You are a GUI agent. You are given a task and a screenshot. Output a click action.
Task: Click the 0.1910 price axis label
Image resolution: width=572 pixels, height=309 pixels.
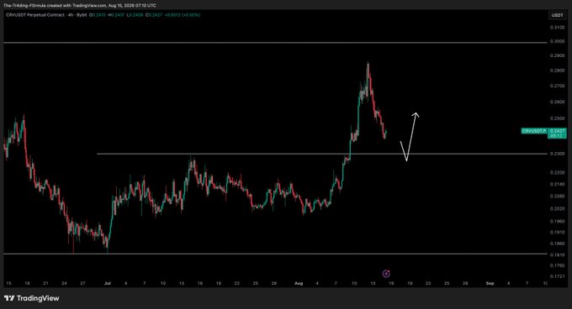click(557, 233)
